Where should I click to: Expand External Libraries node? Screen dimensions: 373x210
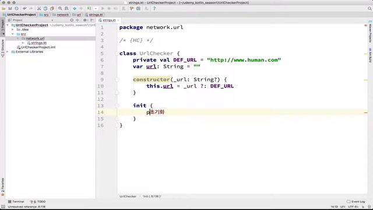pos(8,52)
